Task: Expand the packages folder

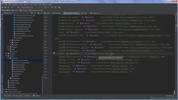Action: (8, 47)
